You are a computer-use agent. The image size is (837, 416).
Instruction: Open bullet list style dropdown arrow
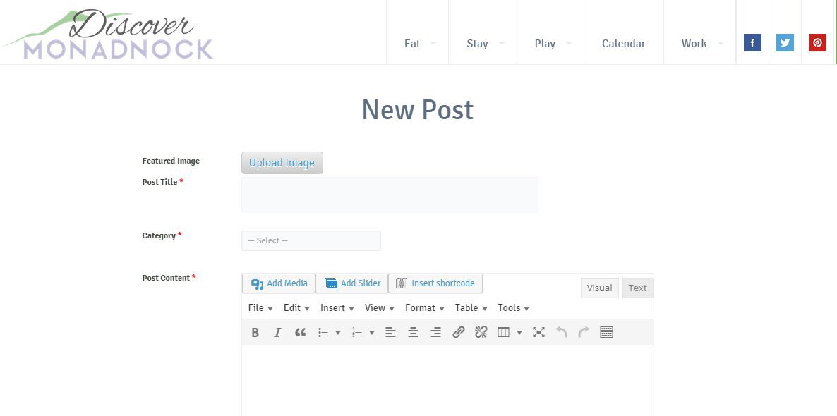pos(338,332)
